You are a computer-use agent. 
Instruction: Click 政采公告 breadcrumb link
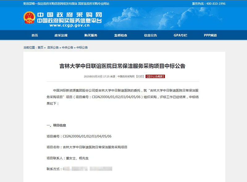pos(53,48)
